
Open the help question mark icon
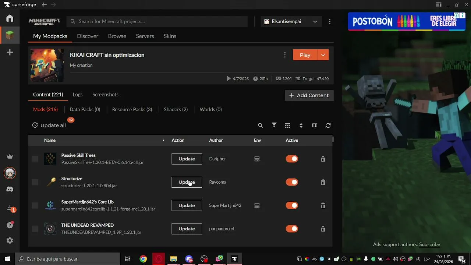10,225
